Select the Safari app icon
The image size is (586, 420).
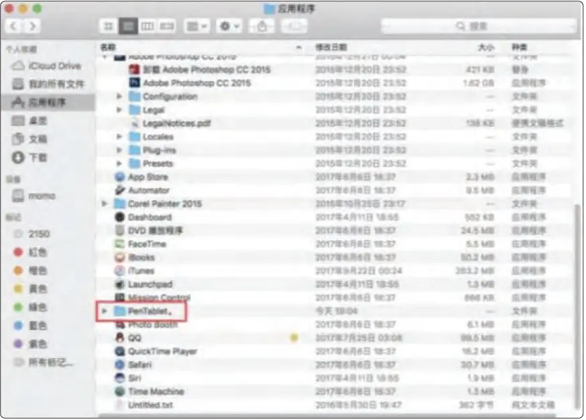click(119, 365)
